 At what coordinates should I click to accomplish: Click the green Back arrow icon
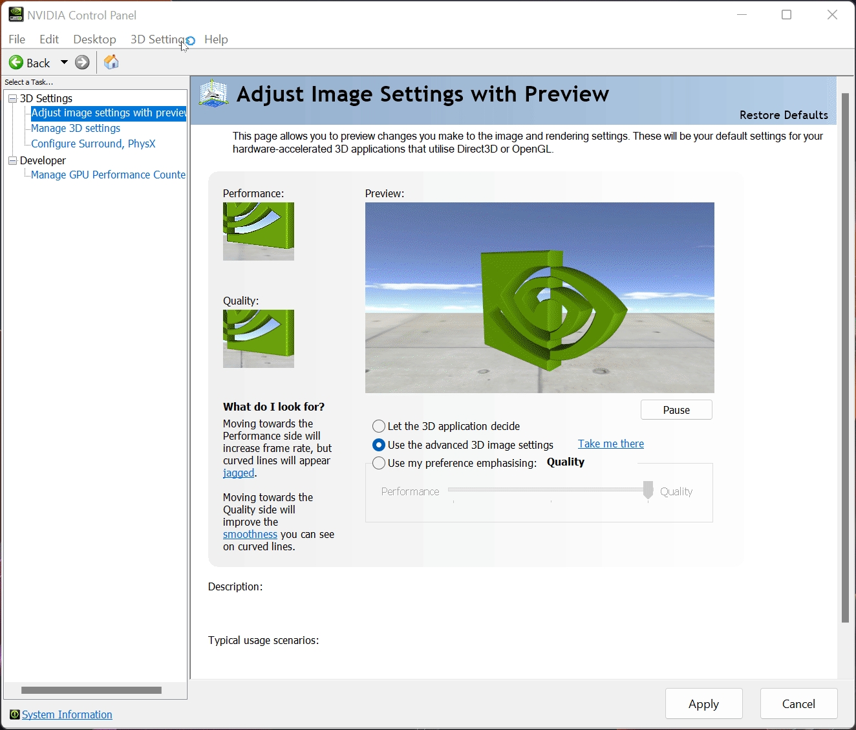pos(16,62)
